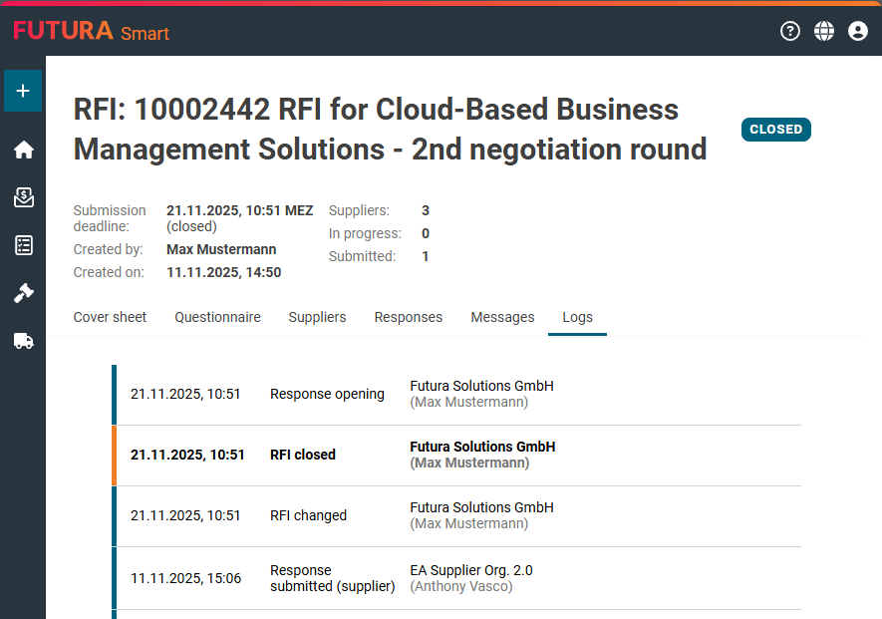Open the inbox dollar icon in sidebar
The width and height of the screenshot is (882, 619).
point(23,197)
